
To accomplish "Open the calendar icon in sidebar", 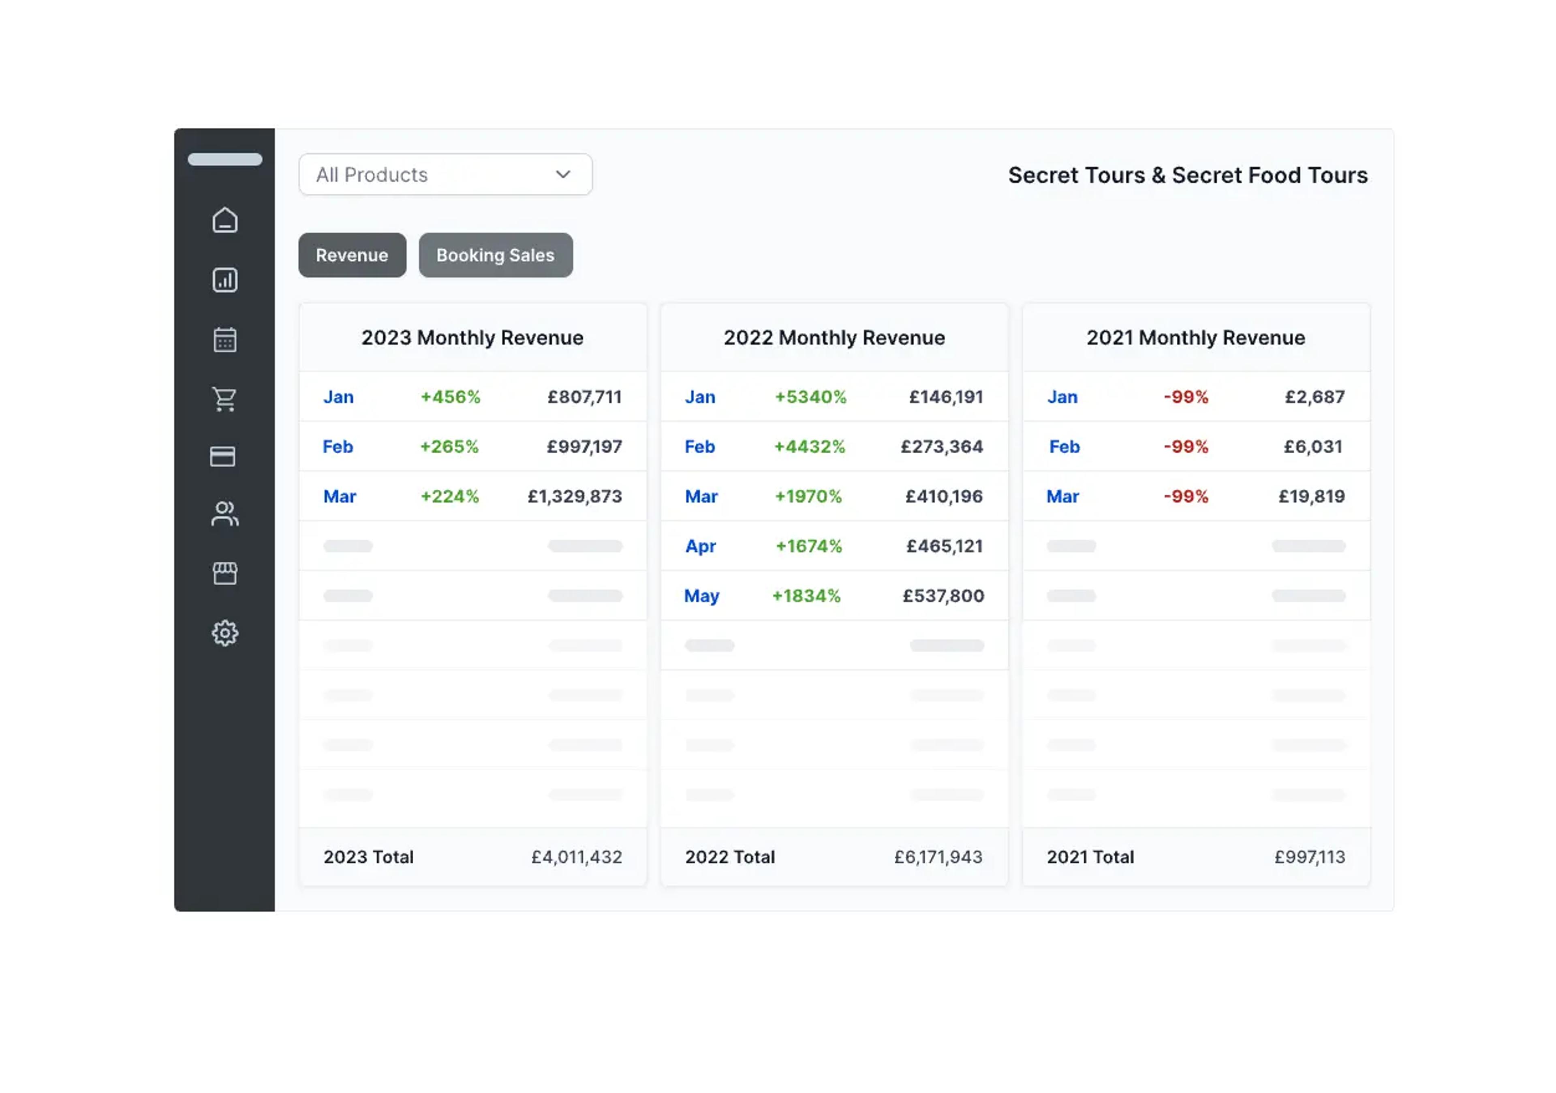I will tap(225, 339).
